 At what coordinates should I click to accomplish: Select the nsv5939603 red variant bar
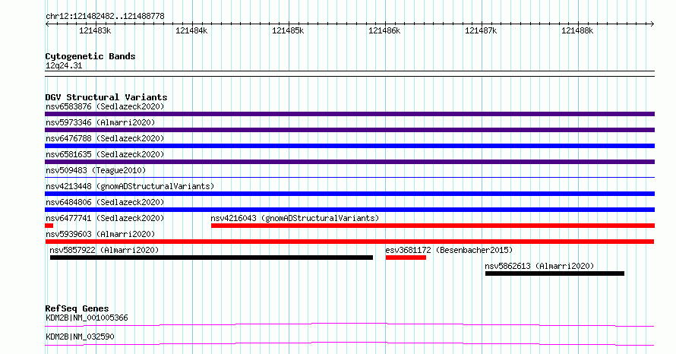[x=349, y=242]
